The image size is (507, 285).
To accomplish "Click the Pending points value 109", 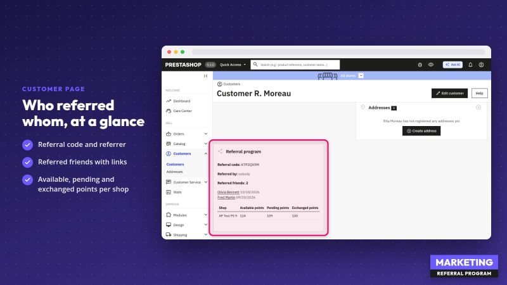I will coord(270,216).
